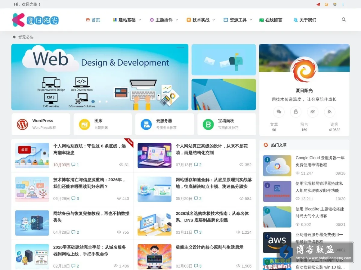The width and height of the screenshot is (361, 270).
Task: Click the comment icon on the 03月11日 article
Action: pyautogui.click(x=196, y=232)
